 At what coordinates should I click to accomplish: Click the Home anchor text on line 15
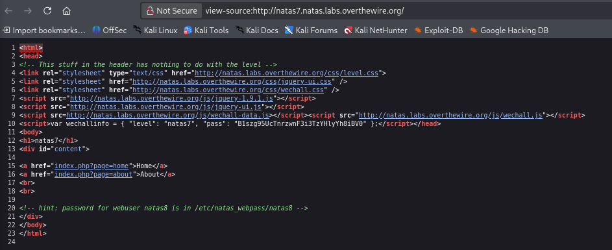(x=144, y=166)
